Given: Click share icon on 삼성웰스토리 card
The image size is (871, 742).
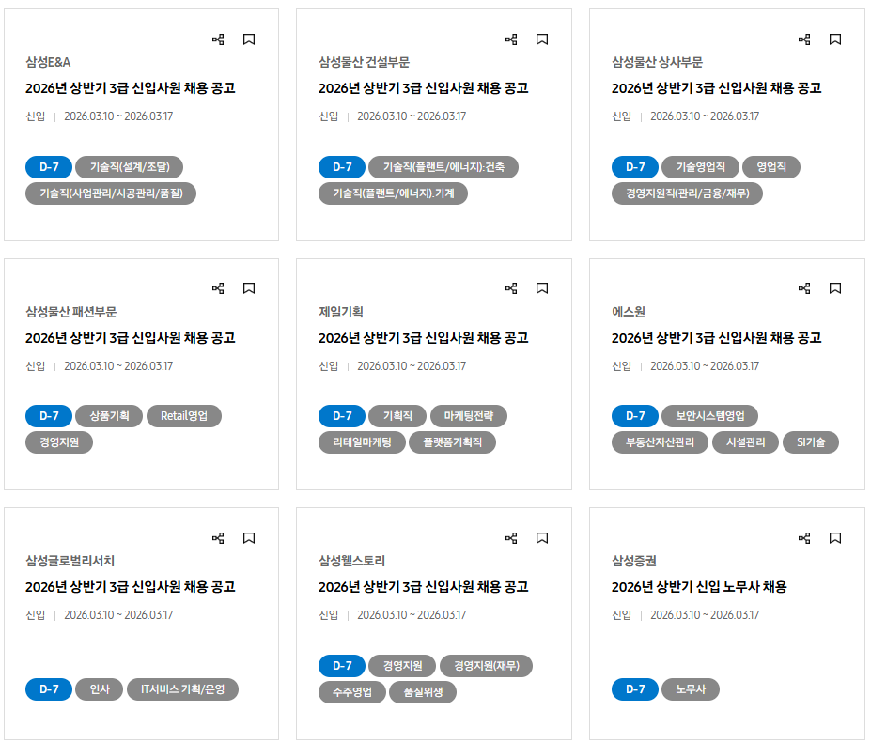Looking at the screenshot, I should [511, 538].
